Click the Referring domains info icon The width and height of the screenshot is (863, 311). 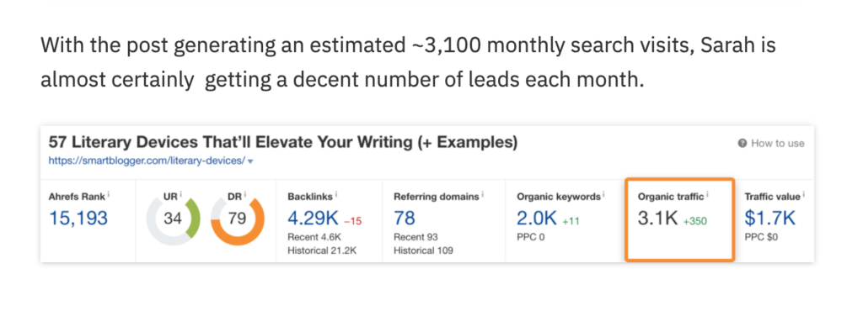pyautogui.click(x=482, y=194)
